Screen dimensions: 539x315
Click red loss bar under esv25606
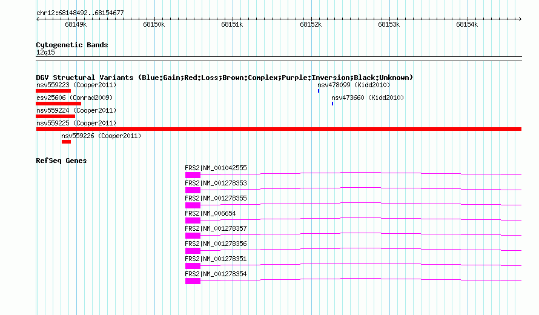pos(58,104)
